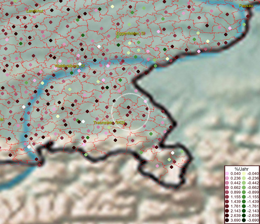Pick the -0.040 pale yellow legend swatch

[x=244, y=174]
